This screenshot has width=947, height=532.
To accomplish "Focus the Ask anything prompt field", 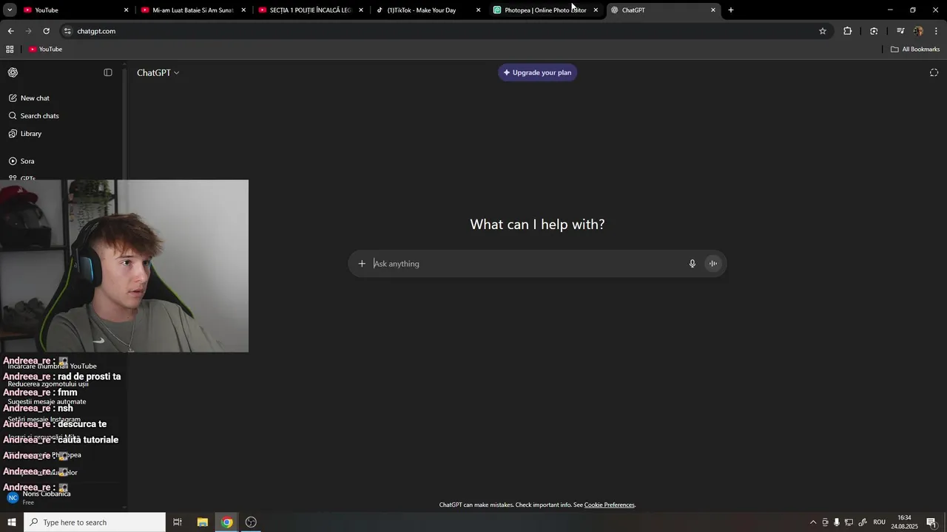I will pos(529,264).
